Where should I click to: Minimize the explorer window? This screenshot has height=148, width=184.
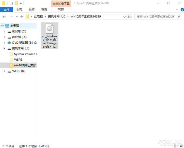pos(158,3)
